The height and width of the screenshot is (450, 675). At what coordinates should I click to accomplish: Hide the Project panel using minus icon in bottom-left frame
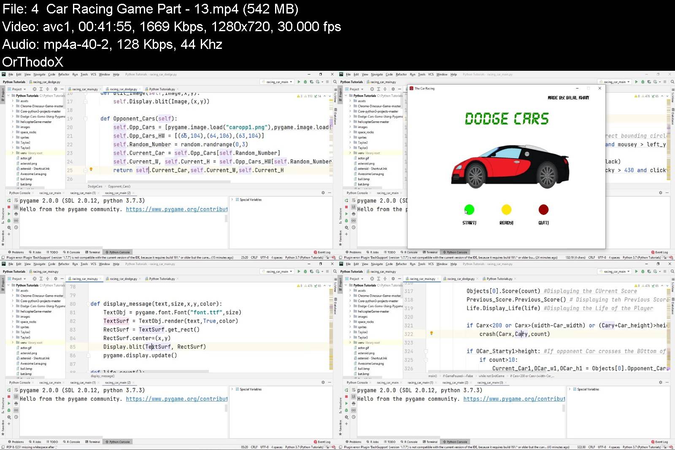[x=62, y=279]
